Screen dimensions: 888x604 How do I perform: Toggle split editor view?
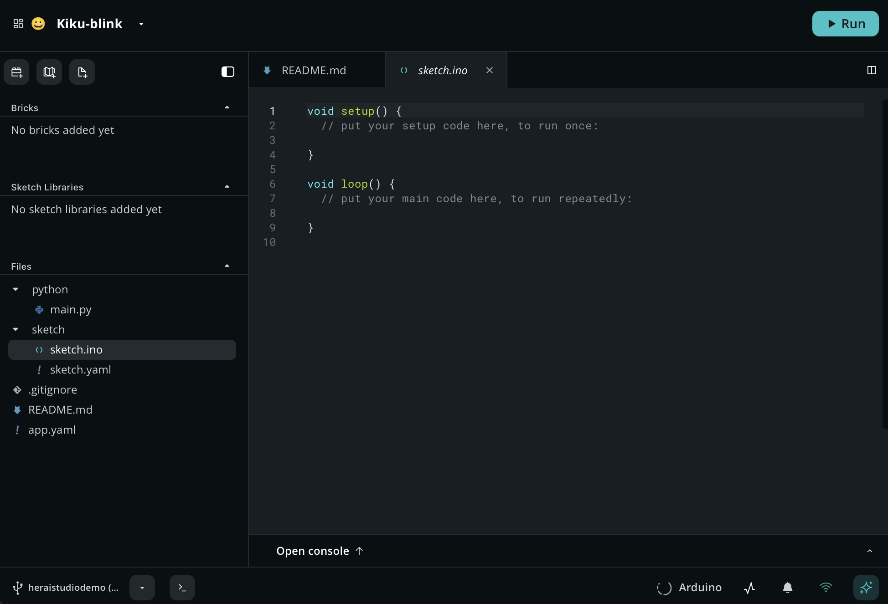[x=872, y=70]
